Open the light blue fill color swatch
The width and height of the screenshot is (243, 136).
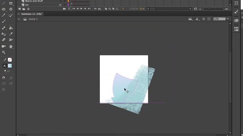click(x=10, y=66)
